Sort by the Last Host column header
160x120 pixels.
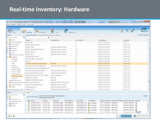[x=135, y=40]
